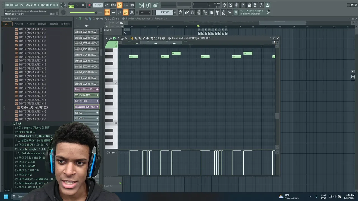Select the 808 AOC #4 picker item

[87, 118]
